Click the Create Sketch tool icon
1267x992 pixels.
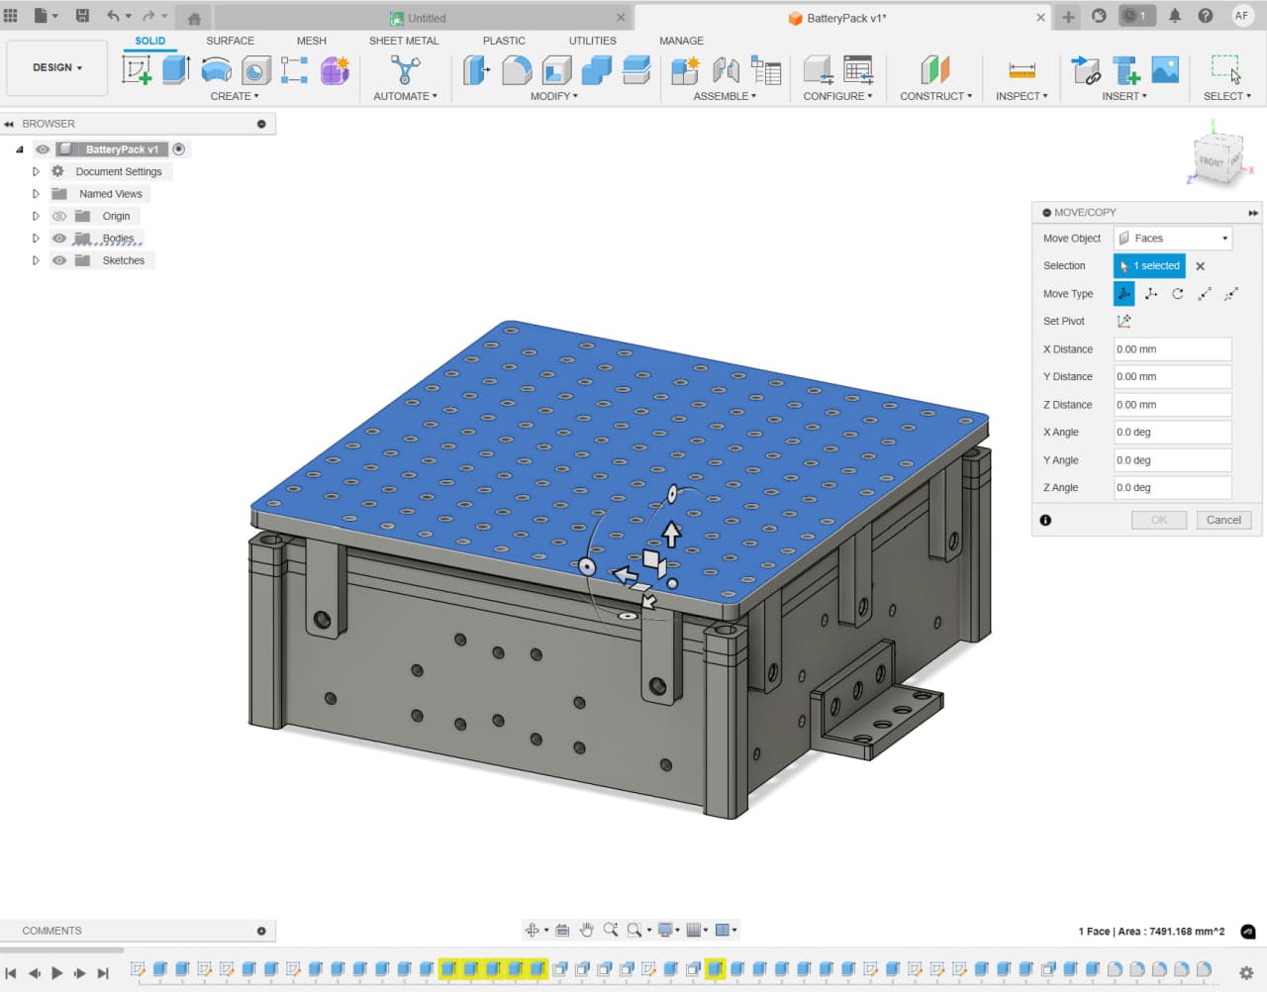(137, 70)
